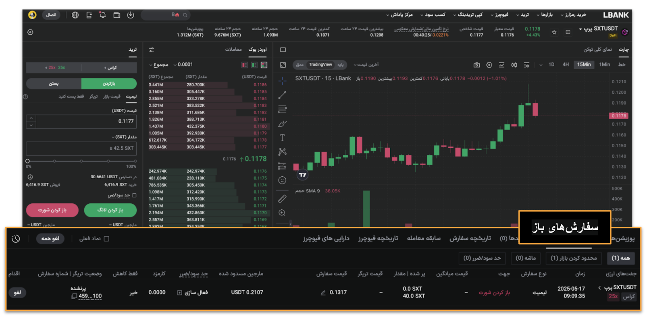Open chart display list options icon

click(526, 65)
